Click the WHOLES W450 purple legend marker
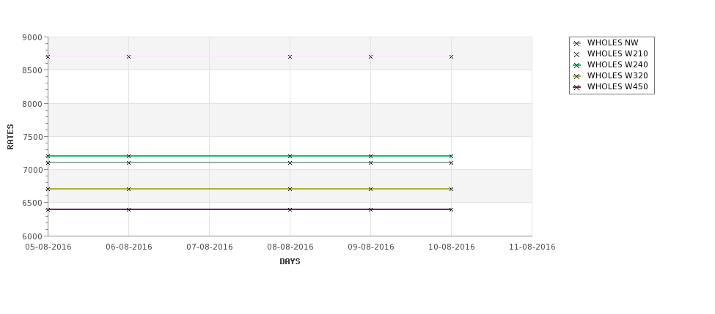Screen dimensions: 715x314 [x=576, y=87]
